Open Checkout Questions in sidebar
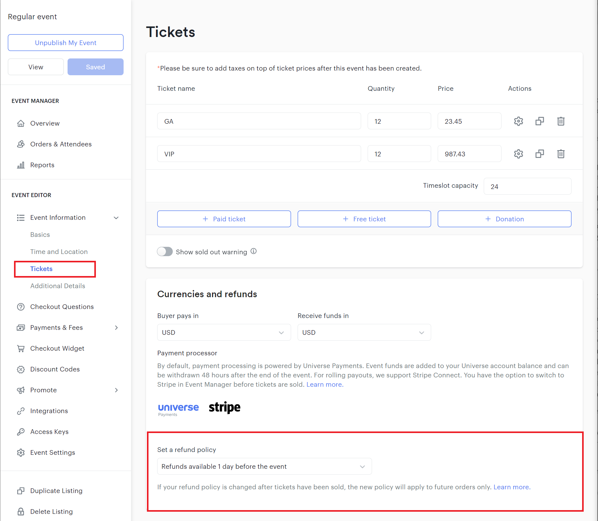598x521 pixels. [x=62, y=307]
